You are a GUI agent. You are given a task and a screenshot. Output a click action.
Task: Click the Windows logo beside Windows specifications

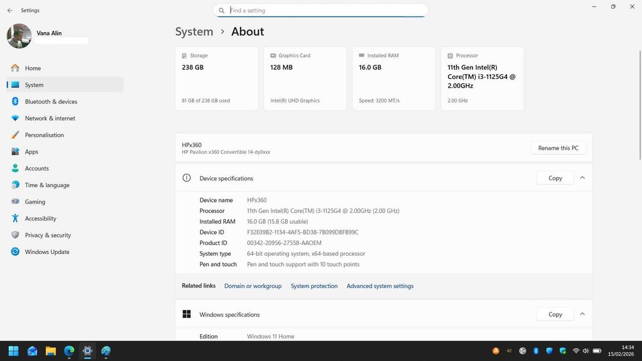click(x=187, y=314)
